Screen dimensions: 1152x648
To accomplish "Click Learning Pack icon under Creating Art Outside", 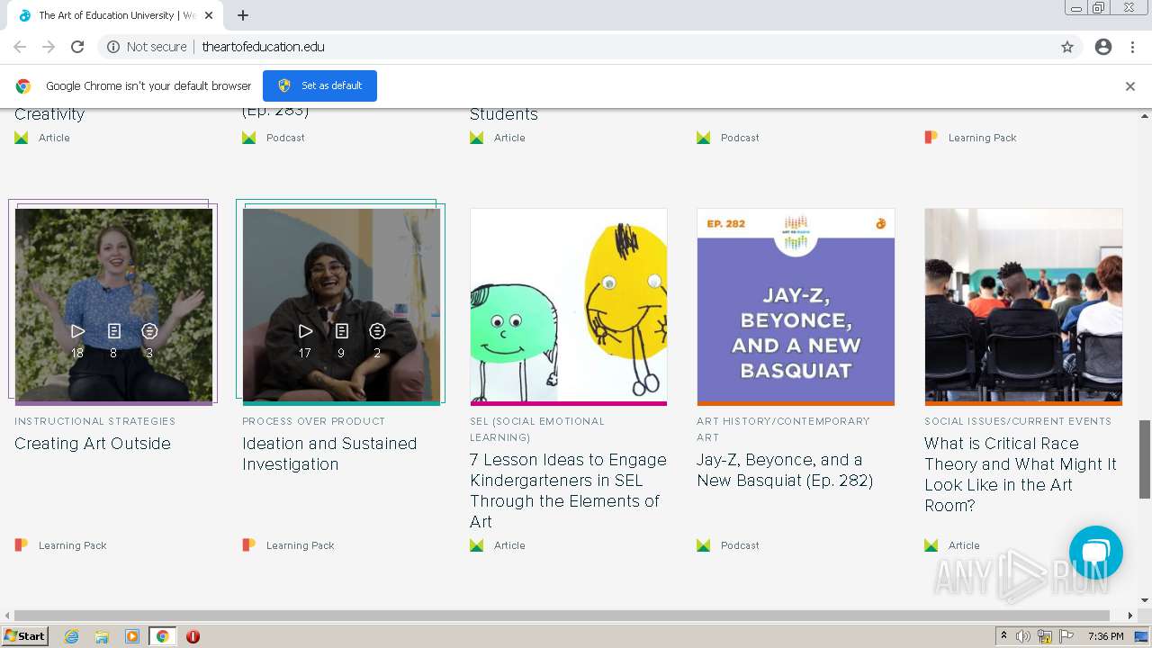I will [x=22, y=544].
